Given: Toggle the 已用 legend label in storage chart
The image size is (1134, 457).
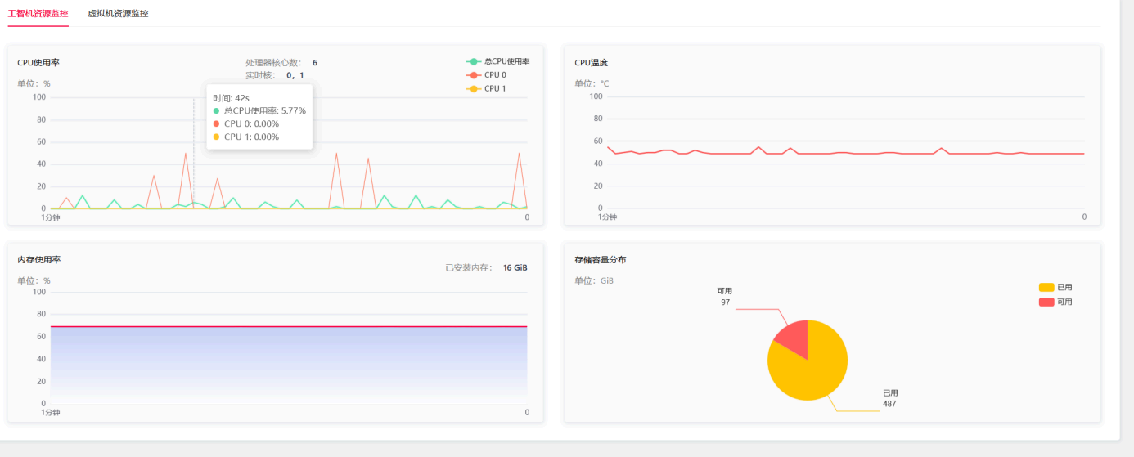Looking at the screenshot, I should point(1064,287).
